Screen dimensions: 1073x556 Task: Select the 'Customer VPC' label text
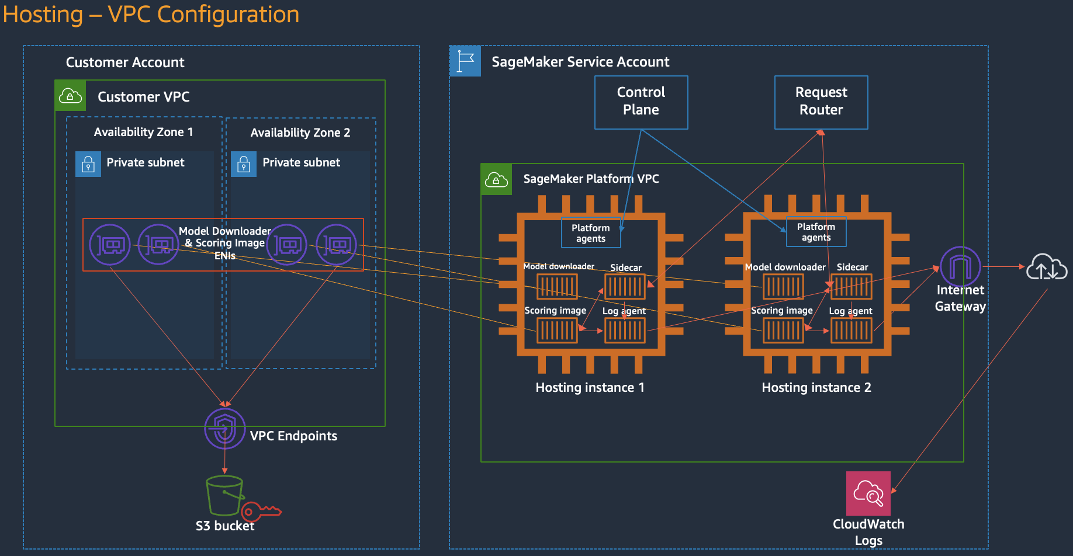(x=144, y=97)
